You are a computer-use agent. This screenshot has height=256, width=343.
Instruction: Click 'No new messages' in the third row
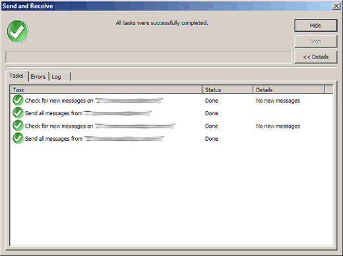278,126
